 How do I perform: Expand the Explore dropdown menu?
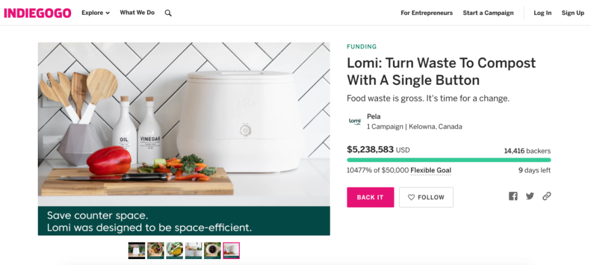coord(96,13)
